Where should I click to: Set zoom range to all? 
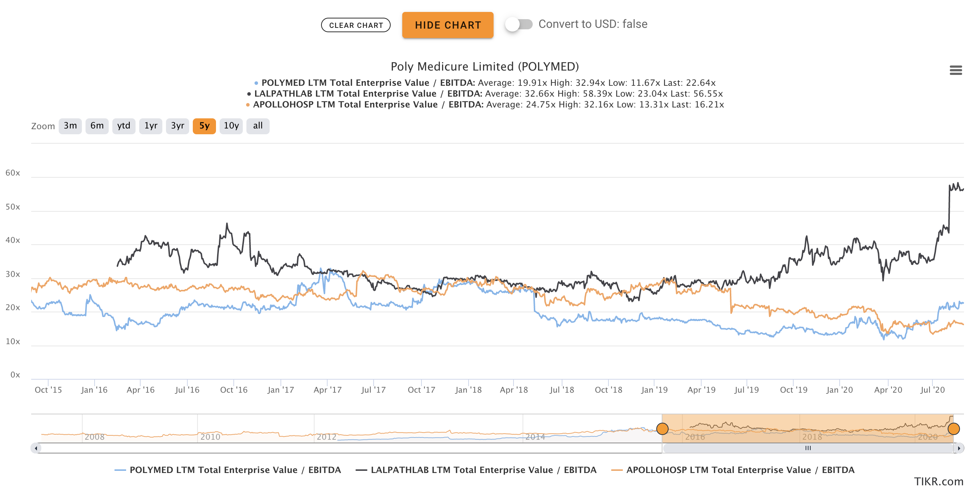258,126
